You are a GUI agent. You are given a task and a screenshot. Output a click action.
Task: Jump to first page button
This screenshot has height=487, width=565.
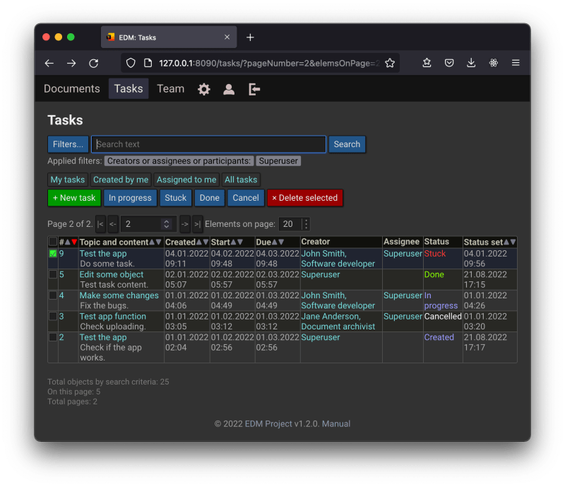100,224
